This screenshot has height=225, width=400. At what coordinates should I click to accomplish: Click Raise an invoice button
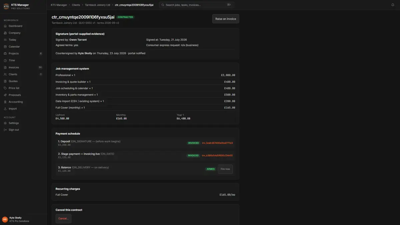point(226,19)
